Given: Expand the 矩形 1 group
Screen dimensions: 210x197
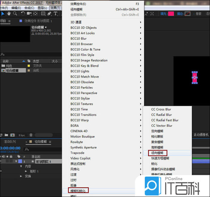Looking at the screenshot, I should coord(26,171).
